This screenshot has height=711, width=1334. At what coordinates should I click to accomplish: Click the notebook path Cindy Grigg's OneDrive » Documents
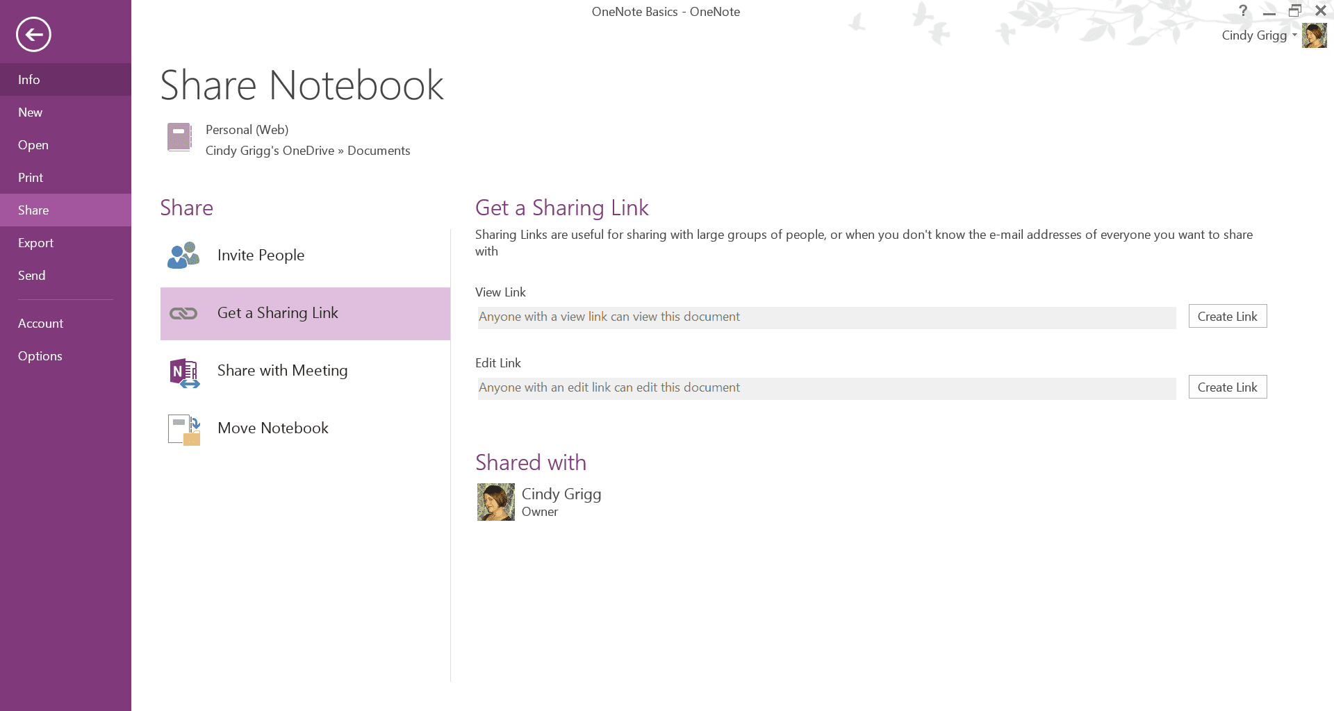point(308,151)
